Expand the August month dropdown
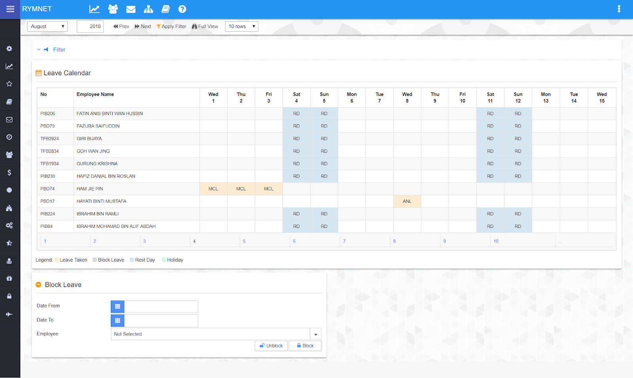 (47, 27)
